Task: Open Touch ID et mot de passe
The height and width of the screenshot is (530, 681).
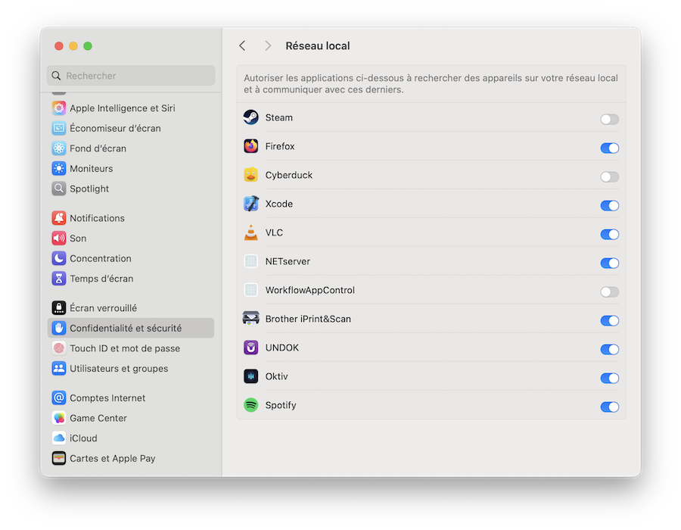Action: [131, 348]
